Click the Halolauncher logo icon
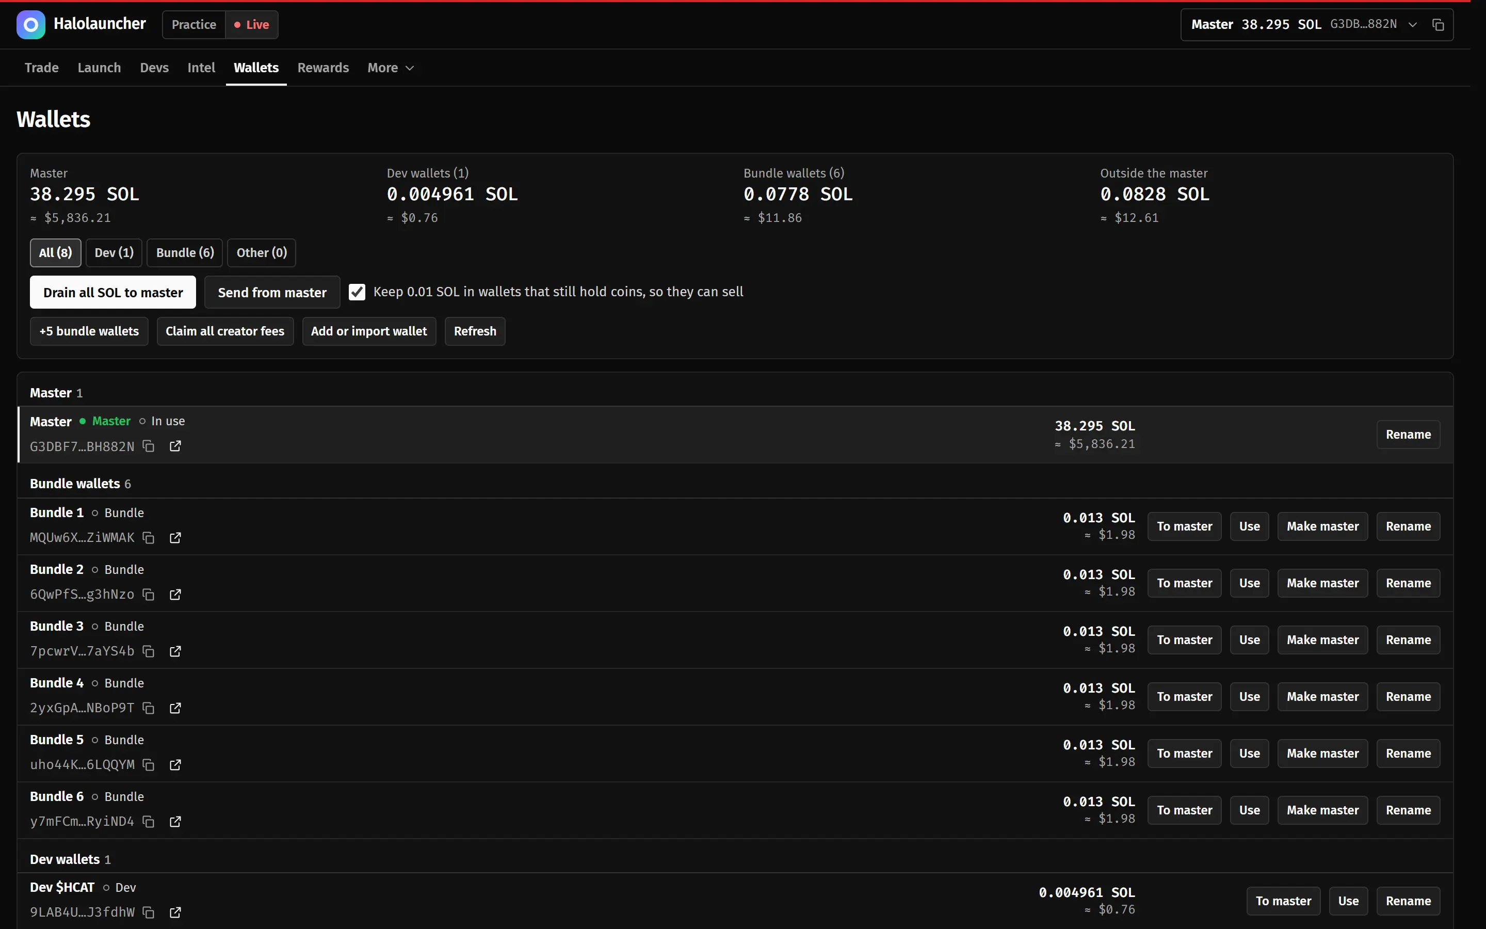 [31, 25]
